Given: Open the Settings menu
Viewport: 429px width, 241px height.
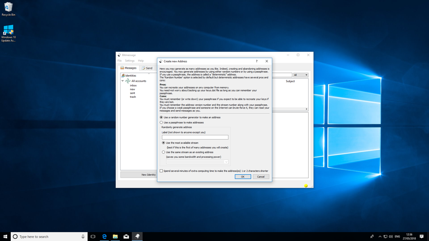Looking at the screenshot, I should [x=129, y=60].
